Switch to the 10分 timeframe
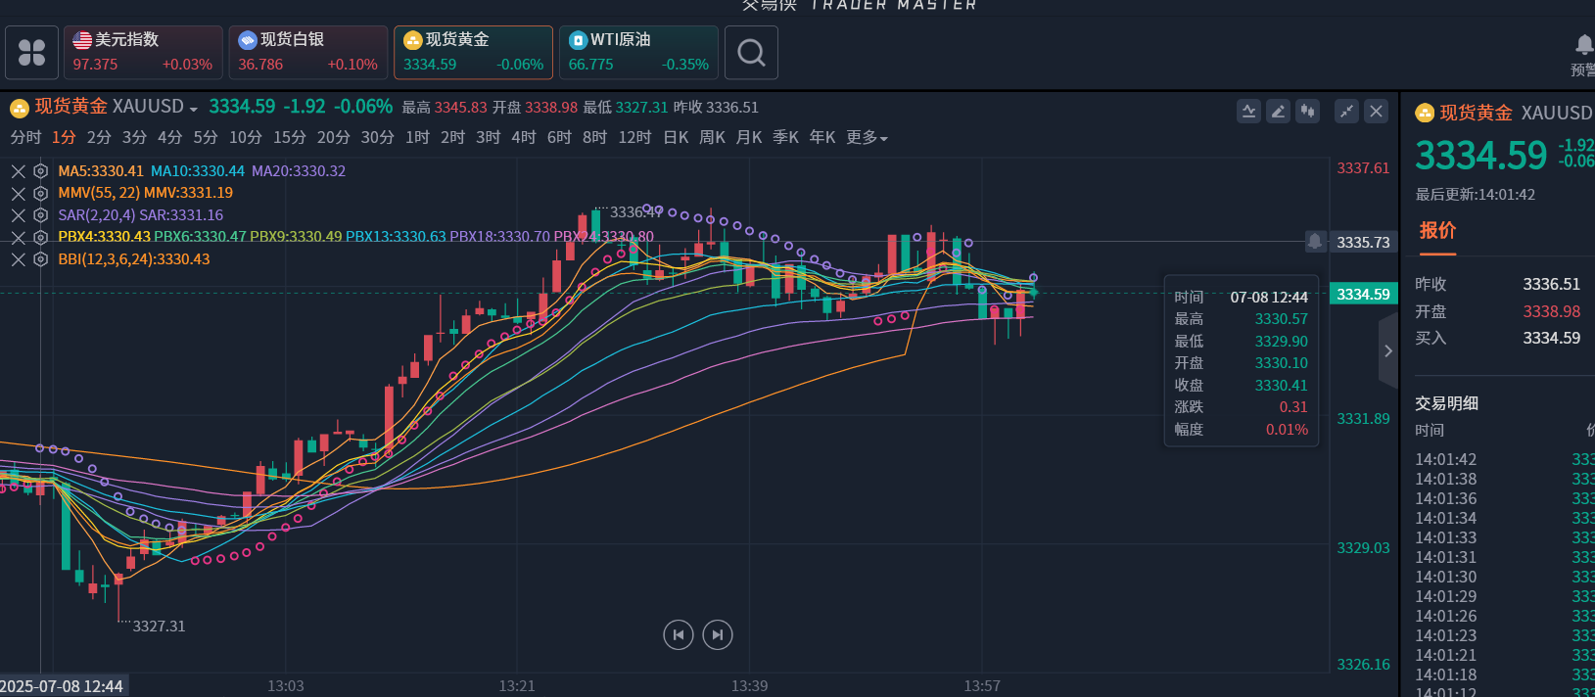Image resolution: width=1595 pixels, height=697 pixels. point(246,137)
